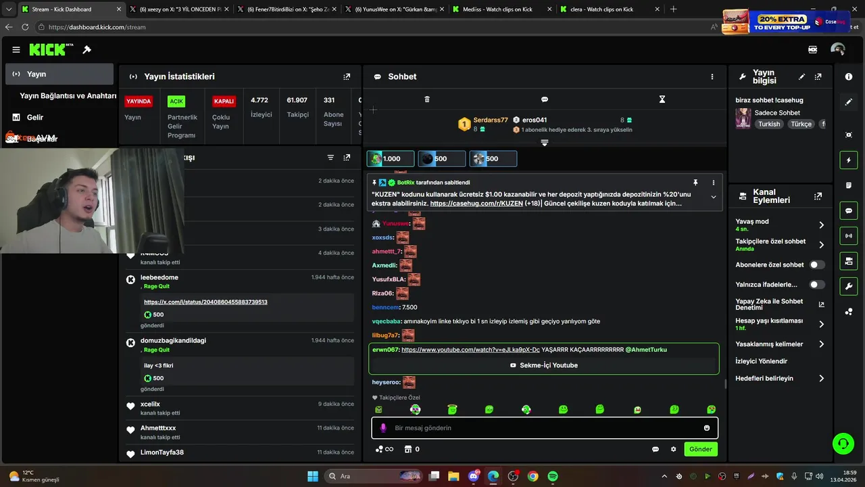Click the wrench icon in right sidebar
865x487 pixels.
849,286
